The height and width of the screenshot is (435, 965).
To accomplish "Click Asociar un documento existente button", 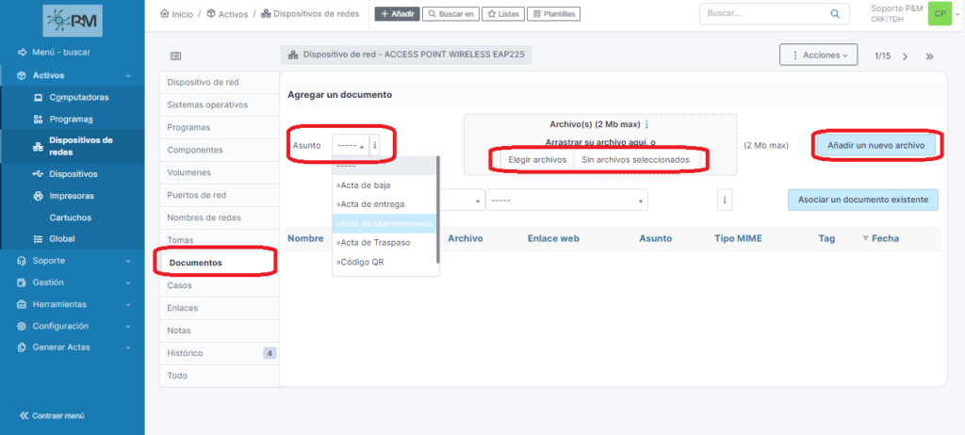I will click(862, 200).
